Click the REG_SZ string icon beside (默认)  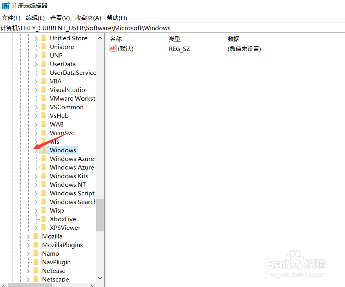coord(113,49)
